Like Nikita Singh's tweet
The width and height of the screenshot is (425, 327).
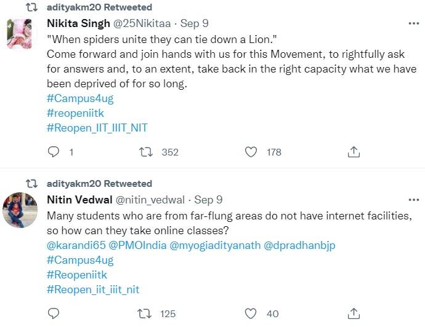pos(251,152)
